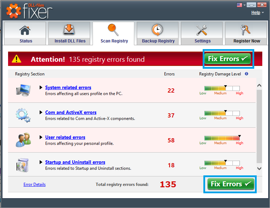Click damage level meter for System related errors
The height and width of the screenshot is (208, 270).
point(222,88)
